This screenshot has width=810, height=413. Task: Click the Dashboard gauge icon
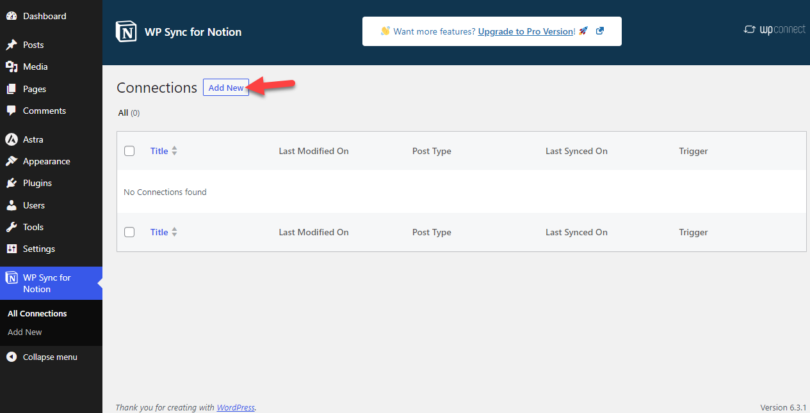(12, 16)
